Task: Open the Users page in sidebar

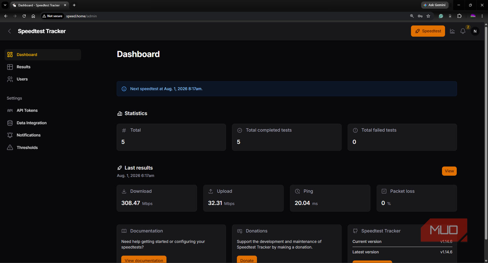Action: (x=43, y=79)
